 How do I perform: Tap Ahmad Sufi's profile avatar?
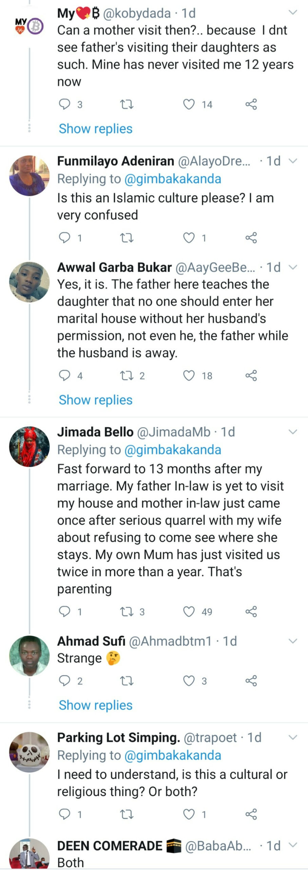coord(29,656)
